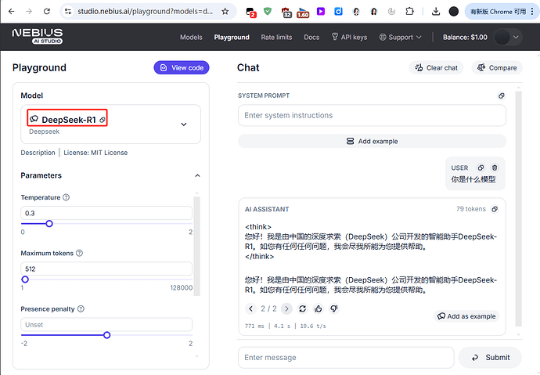The width and height of the screenshot is (540, 375).
Task: Open Rate limits page
Action: click(276, 38)
